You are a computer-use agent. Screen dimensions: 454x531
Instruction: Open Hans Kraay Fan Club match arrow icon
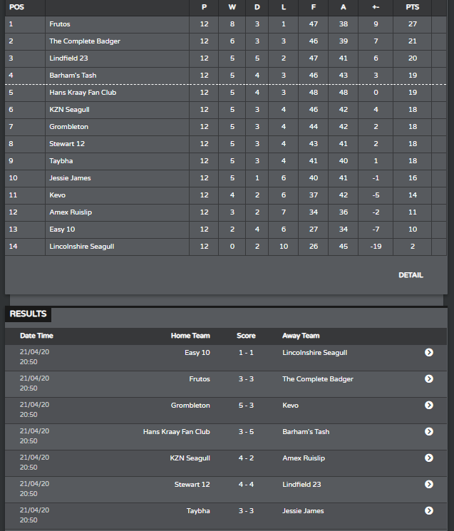coord(428,432)
